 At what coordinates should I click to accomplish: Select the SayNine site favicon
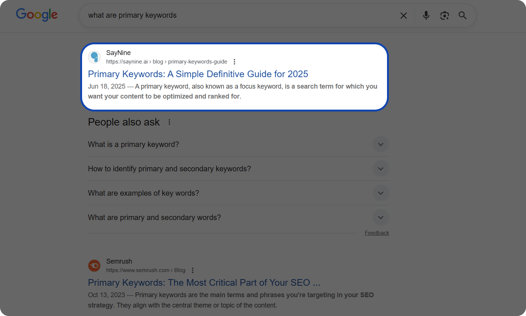[x=94, y=57]
